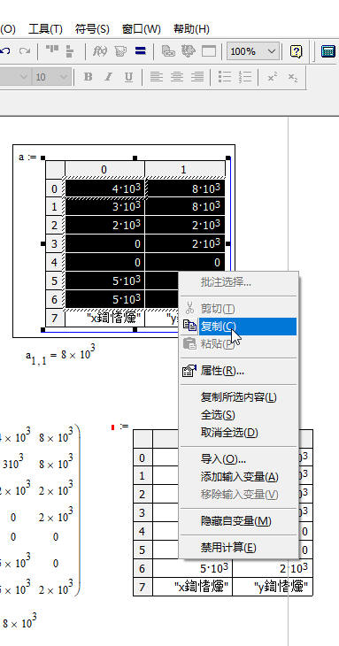Choose 复制(C) from context menu

tap(238, 327)
